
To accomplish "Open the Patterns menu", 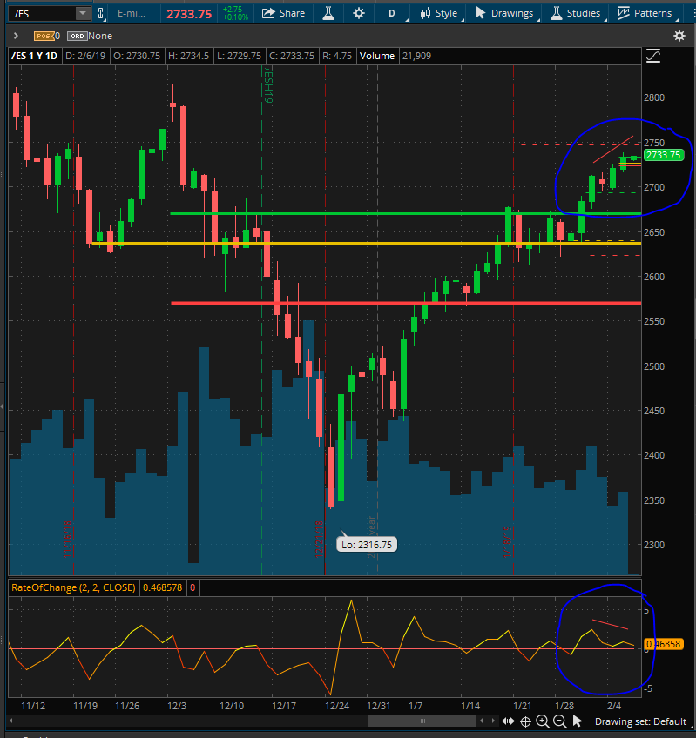I will click(644, 13).
